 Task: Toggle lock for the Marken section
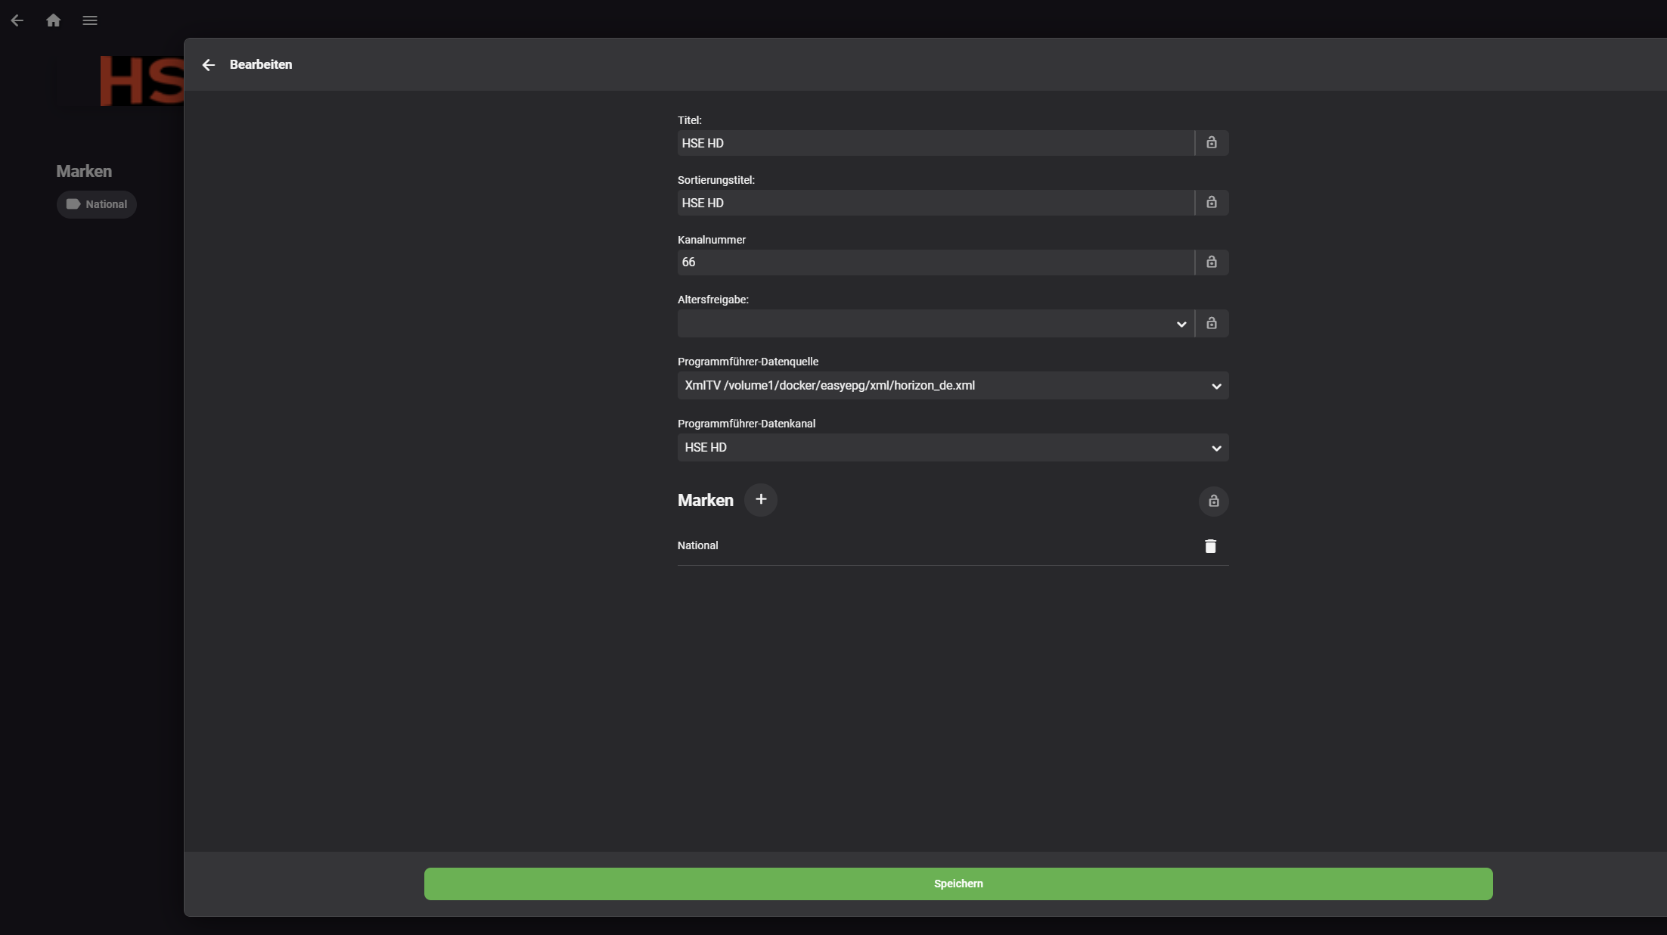coord(1213,501)
